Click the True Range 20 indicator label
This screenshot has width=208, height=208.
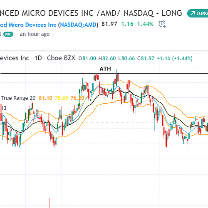pyautogui.click(x=18, y=98)
